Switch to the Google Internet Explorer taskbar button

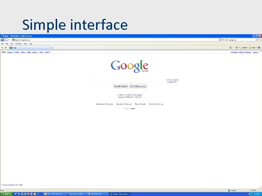click(x=120, y=194)
